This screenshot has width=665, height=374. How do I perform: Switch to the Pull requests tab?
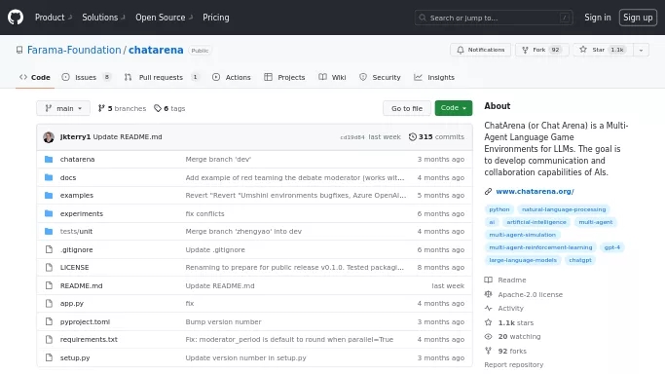(162, 77)
